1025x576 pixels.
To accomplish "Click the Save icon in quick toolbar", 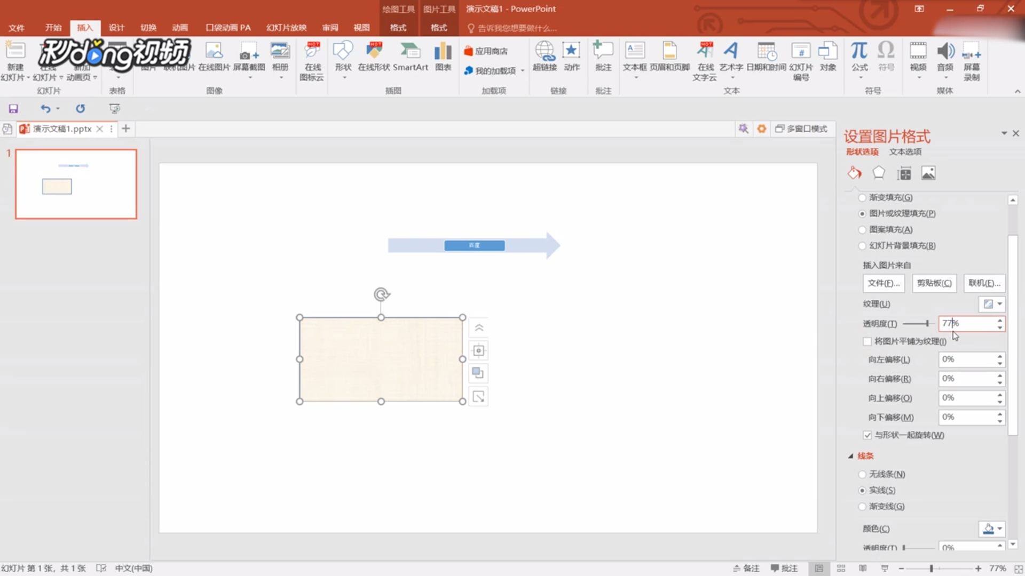I will coord(13,109).
